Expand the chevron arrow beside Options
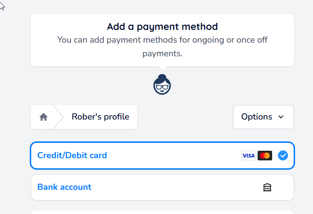The image size is (313, 214). tap(281, 117)
